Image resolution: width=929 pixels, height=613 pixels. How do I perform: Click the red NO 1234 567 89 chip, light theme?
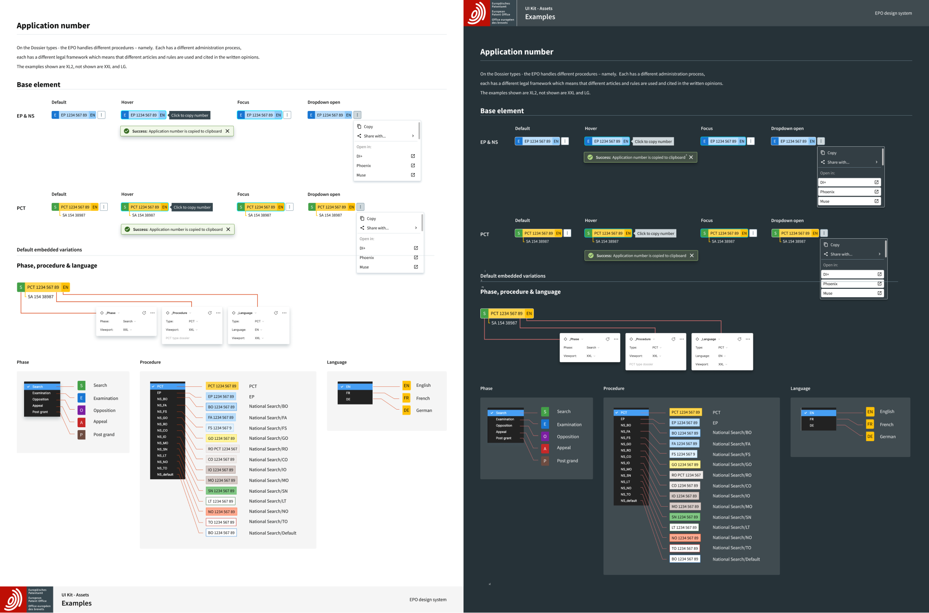click(221, 512)
